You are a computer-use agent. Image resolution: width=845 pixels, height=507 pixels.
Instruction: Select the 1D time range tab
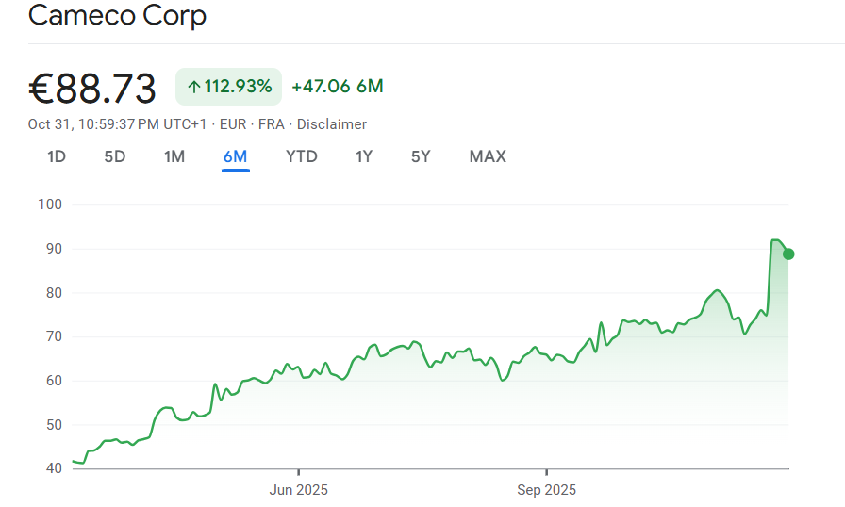point(57,156)
